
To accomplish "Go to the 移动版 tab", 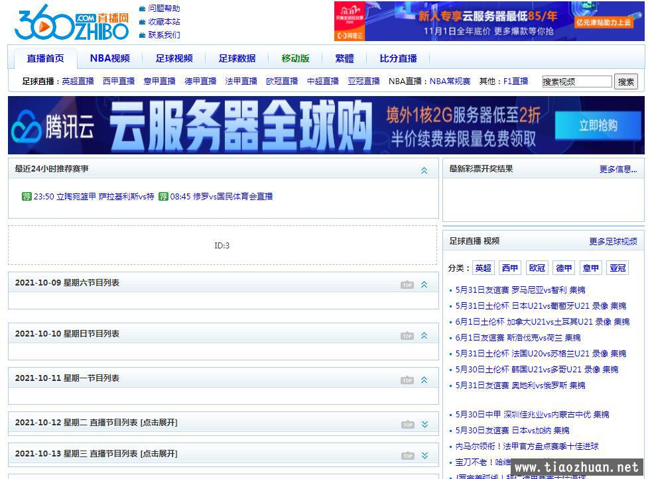I will click(x=296, y=58).
